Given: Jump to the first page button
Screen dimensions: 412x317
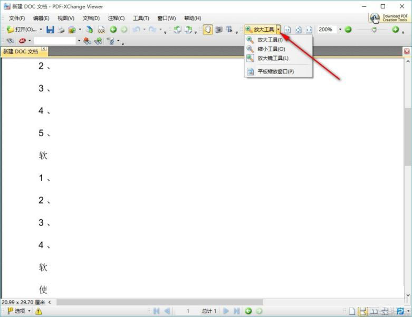Looking at the screenshot, I should coord(157,311).
